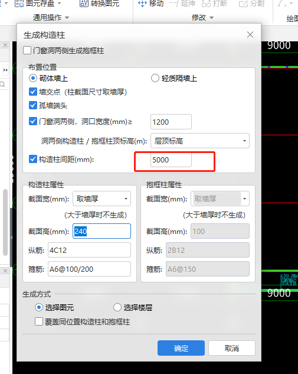Select the 分割 split tool
298x374 pixels.
[251, 4]
